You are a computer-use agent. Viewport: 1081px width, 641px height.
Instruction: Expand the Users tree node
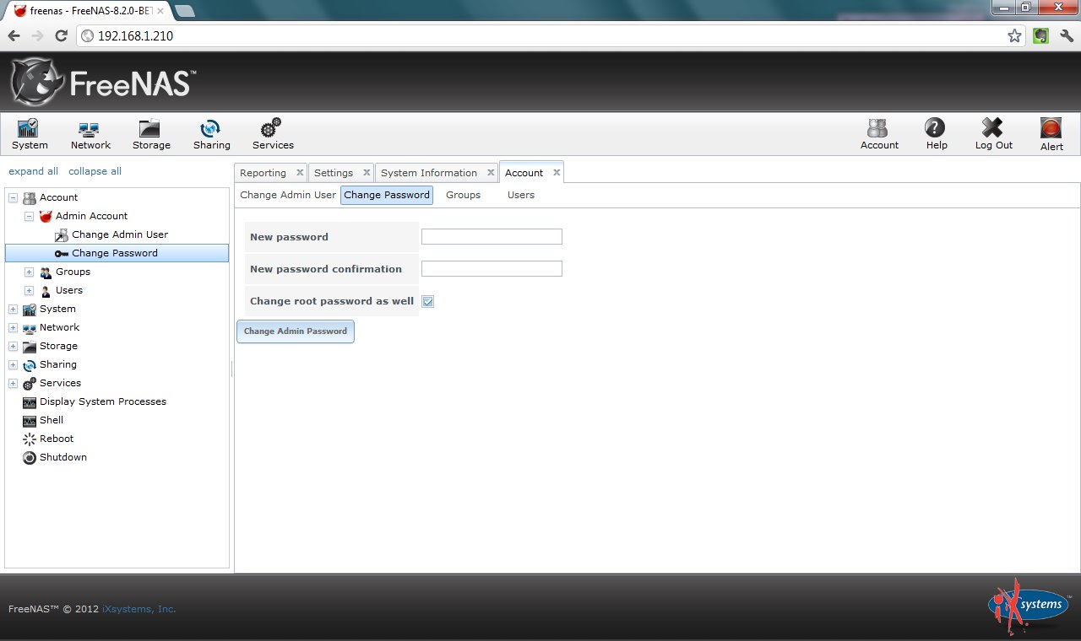(x=29, y=290)
